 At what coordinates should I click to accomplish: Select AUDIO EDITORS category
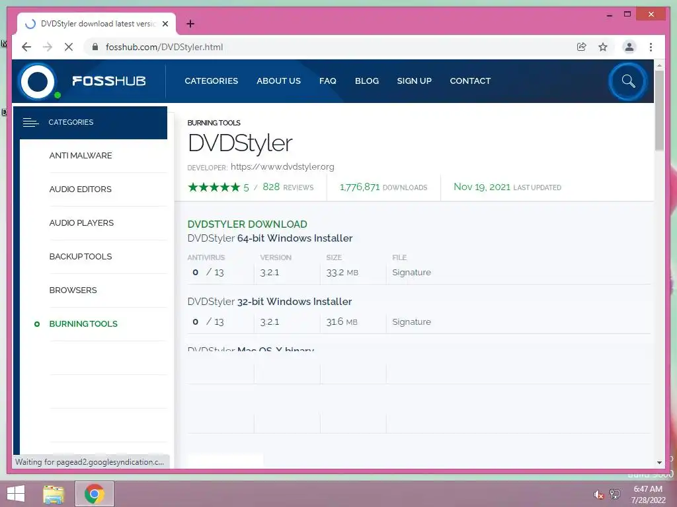click(x=80, y=189)
